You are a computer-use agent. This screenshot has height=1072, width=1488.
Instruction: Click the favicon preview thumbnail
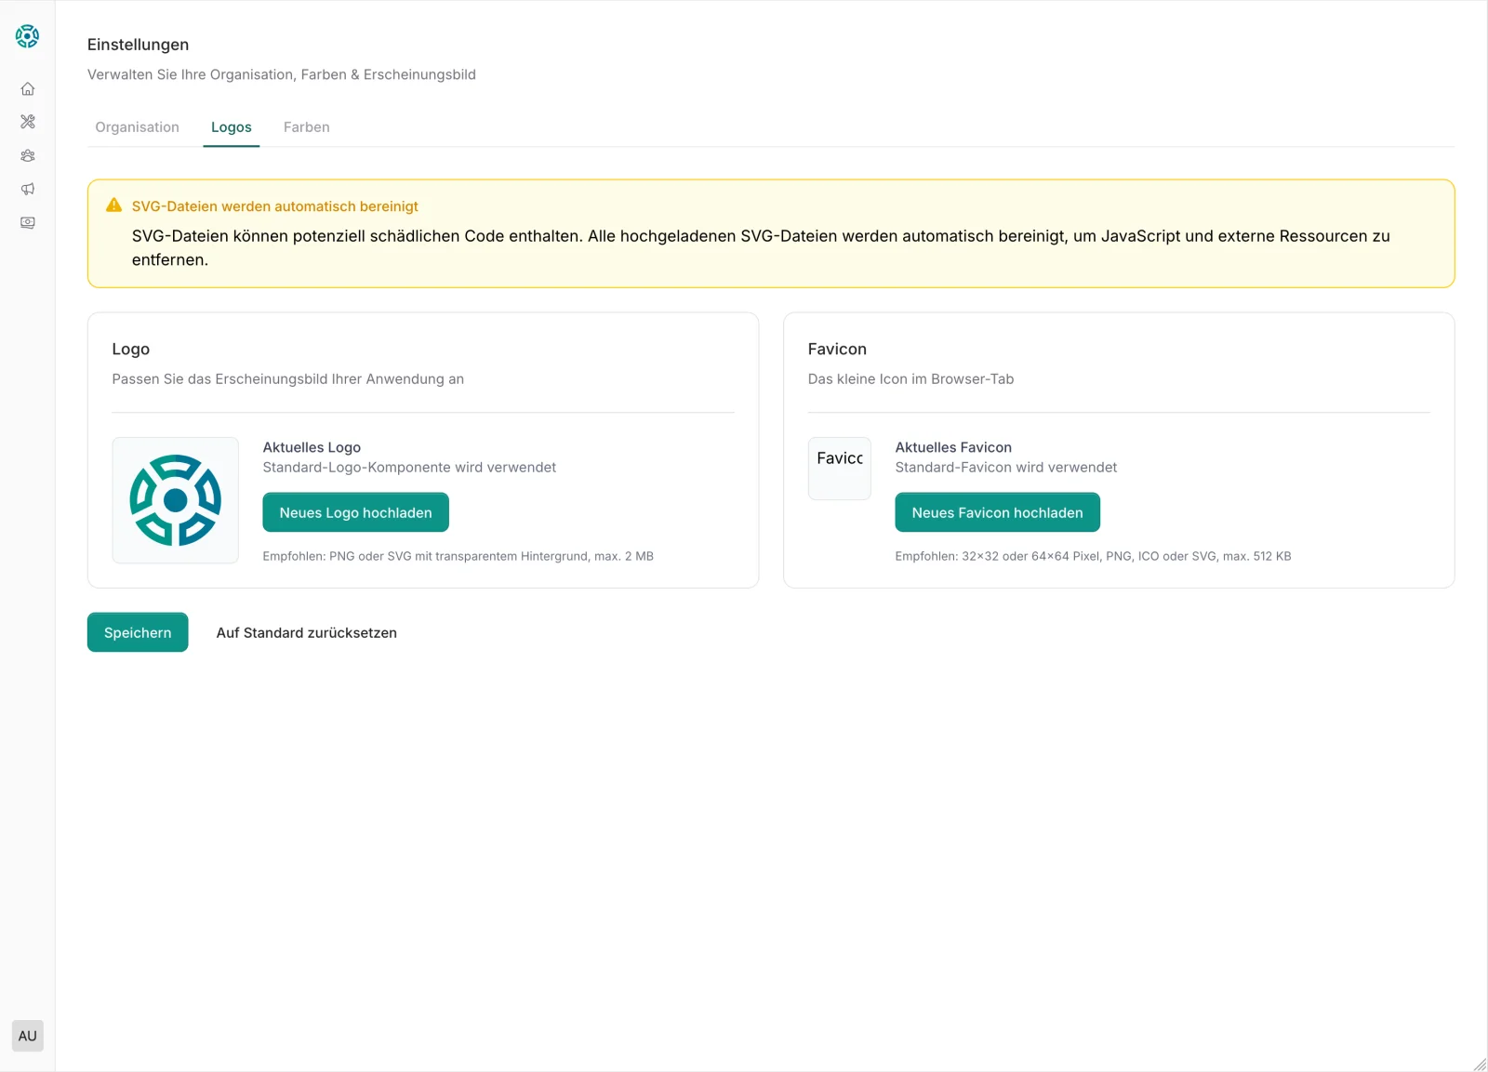(x=839, y=469)
